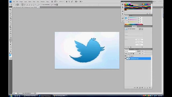
Task: Select the Crop tool
Action: point(10,18)
